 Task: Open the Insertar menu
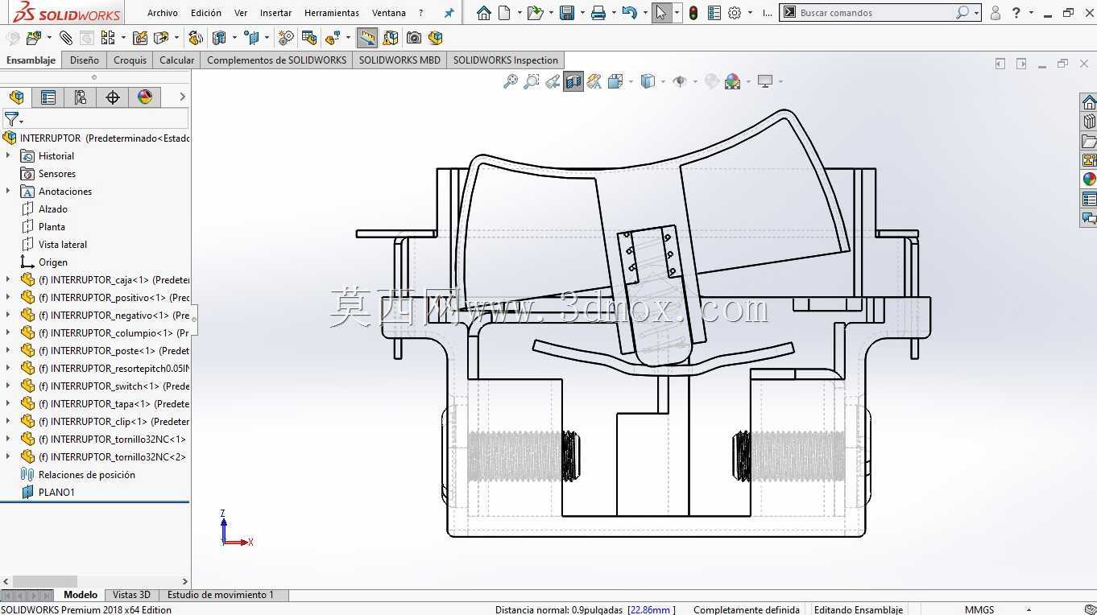point(275,13)
